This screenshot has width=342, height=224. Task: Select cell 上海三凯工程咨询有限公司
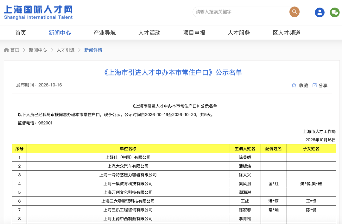point(128,210)
